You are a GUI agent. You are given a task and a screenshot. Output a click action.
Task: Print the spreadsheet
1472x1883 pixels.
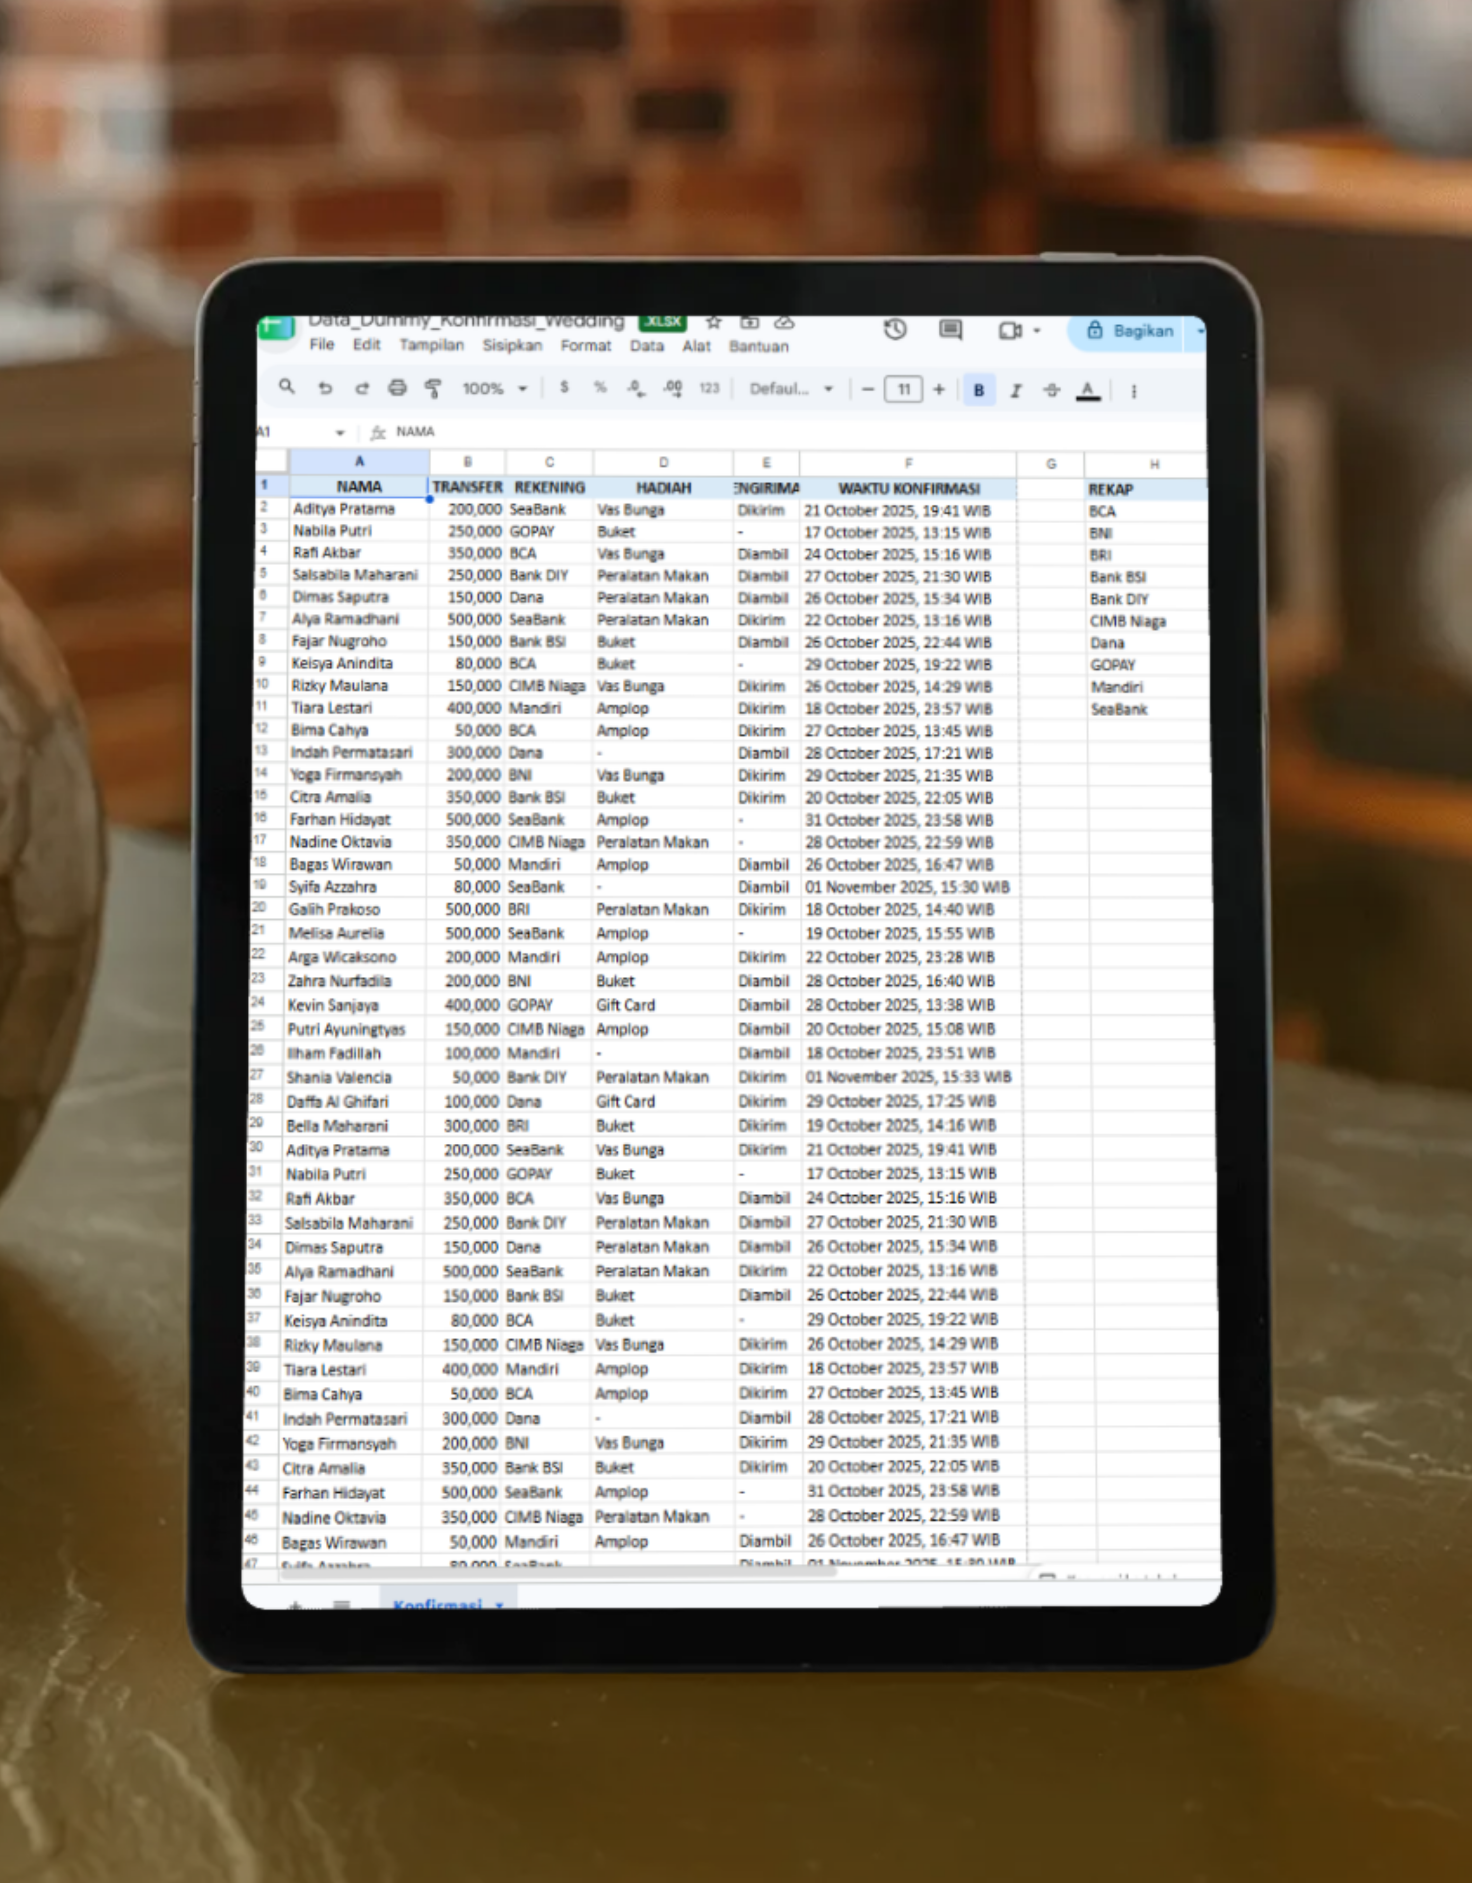397,388
